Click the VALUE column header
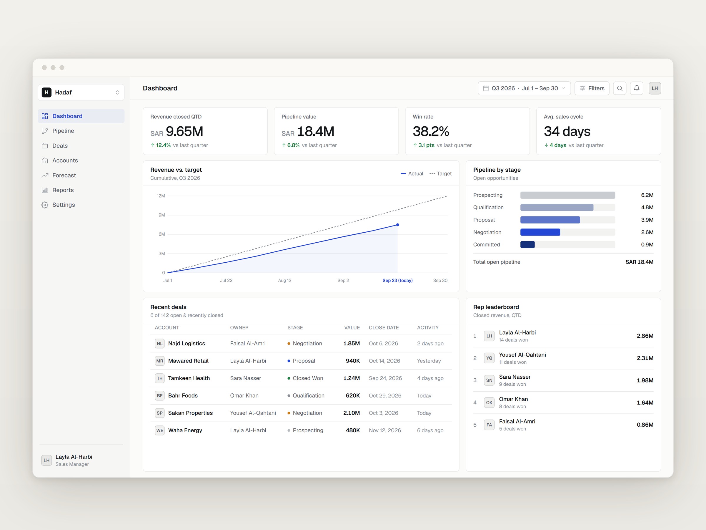706x530 pixels. coord(352,328)
